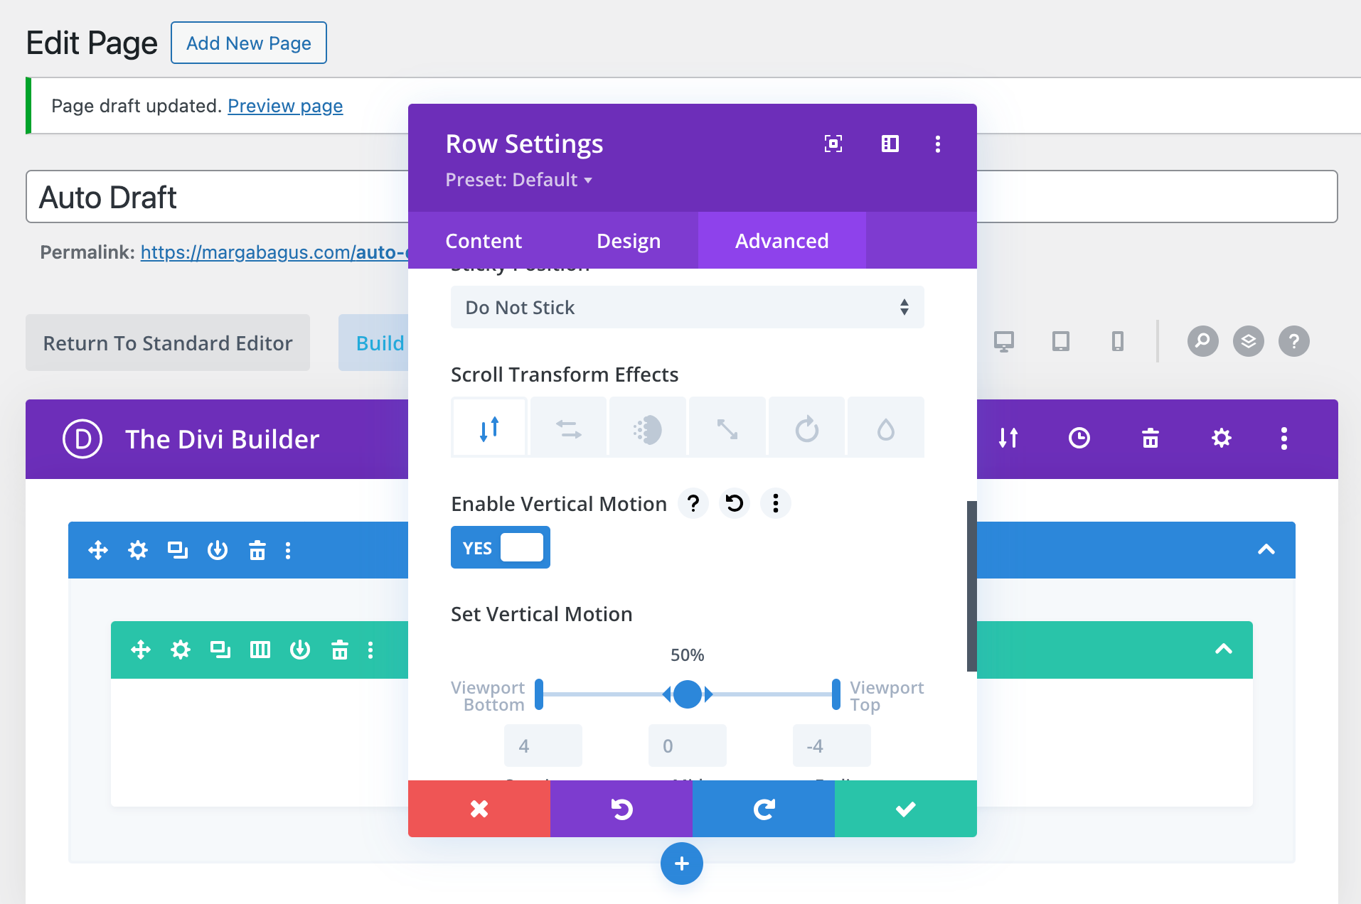
Task: Click the page title field 'Auto Draft'
Action: point(681,196)
